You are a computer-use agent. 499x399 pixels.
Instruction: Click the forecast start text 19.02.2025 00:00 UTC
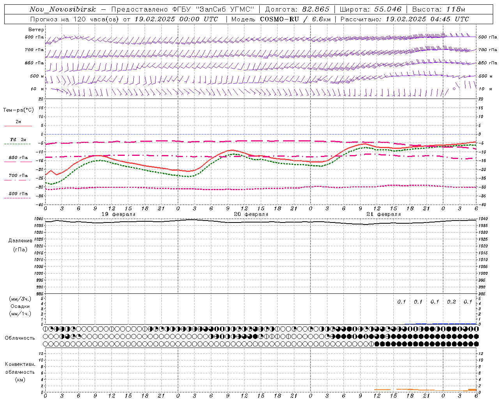(x=176, y=19)
